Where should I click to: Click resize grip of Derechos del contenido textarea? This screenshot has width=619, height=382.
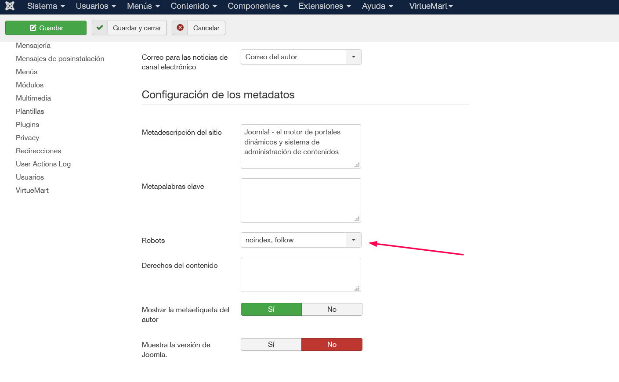click(x=357, y=288)
